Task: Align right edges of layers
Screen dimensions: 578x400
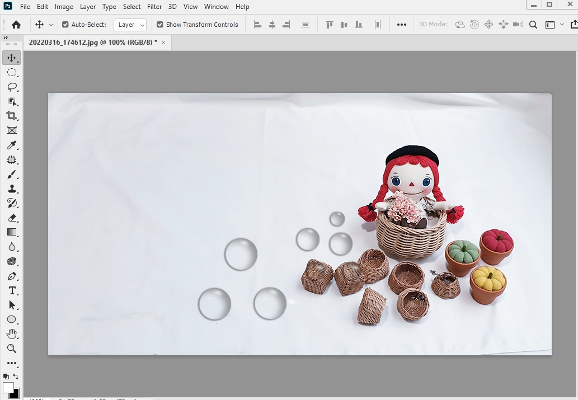Action: tap(286, 25)
